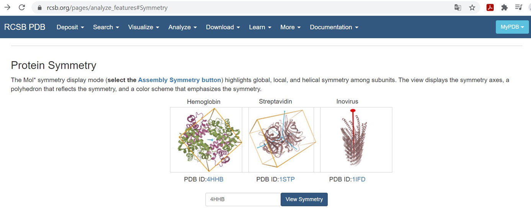531x209 pixels.
Task: Click the Inovirus structure thumbnail
Action: [x=356, y=140]
